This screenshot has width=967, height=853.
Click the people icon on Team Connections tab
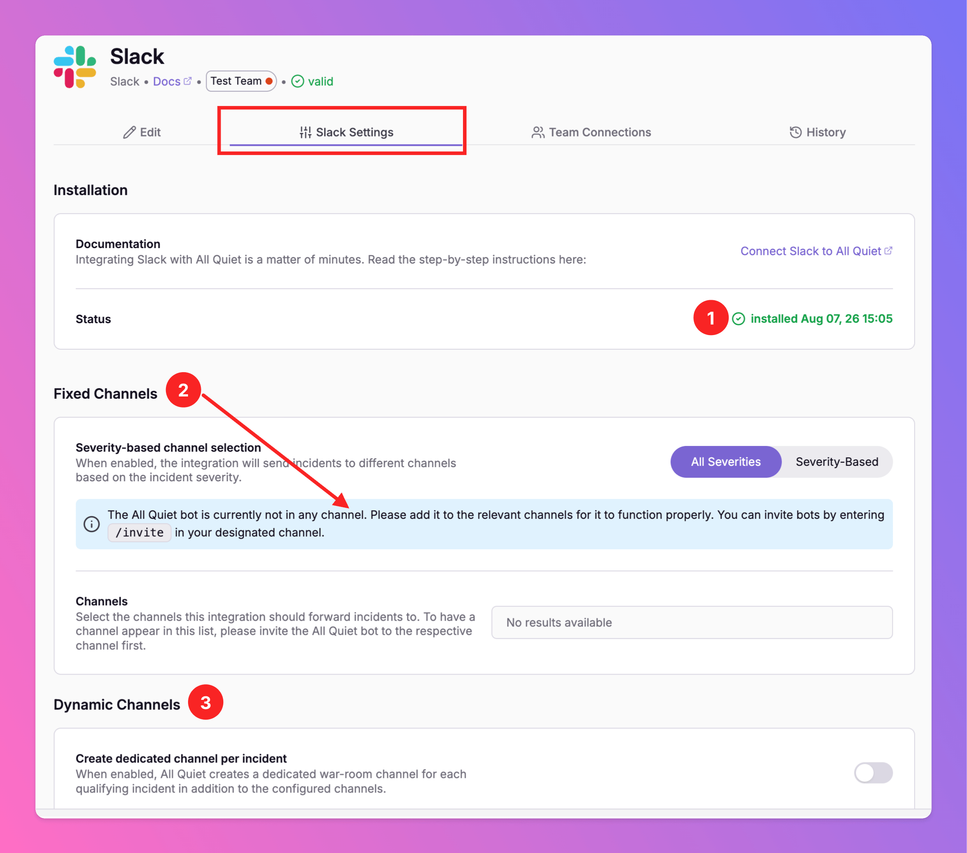[x=538, y=132]
